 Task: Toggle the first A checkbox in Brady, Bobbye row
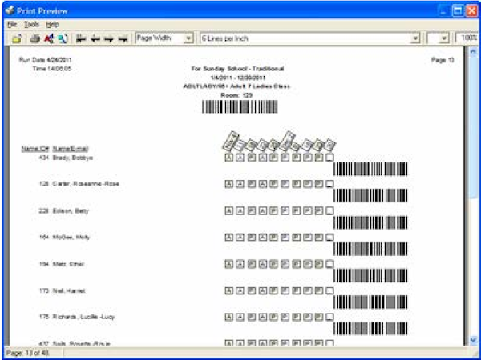[228, 158]
